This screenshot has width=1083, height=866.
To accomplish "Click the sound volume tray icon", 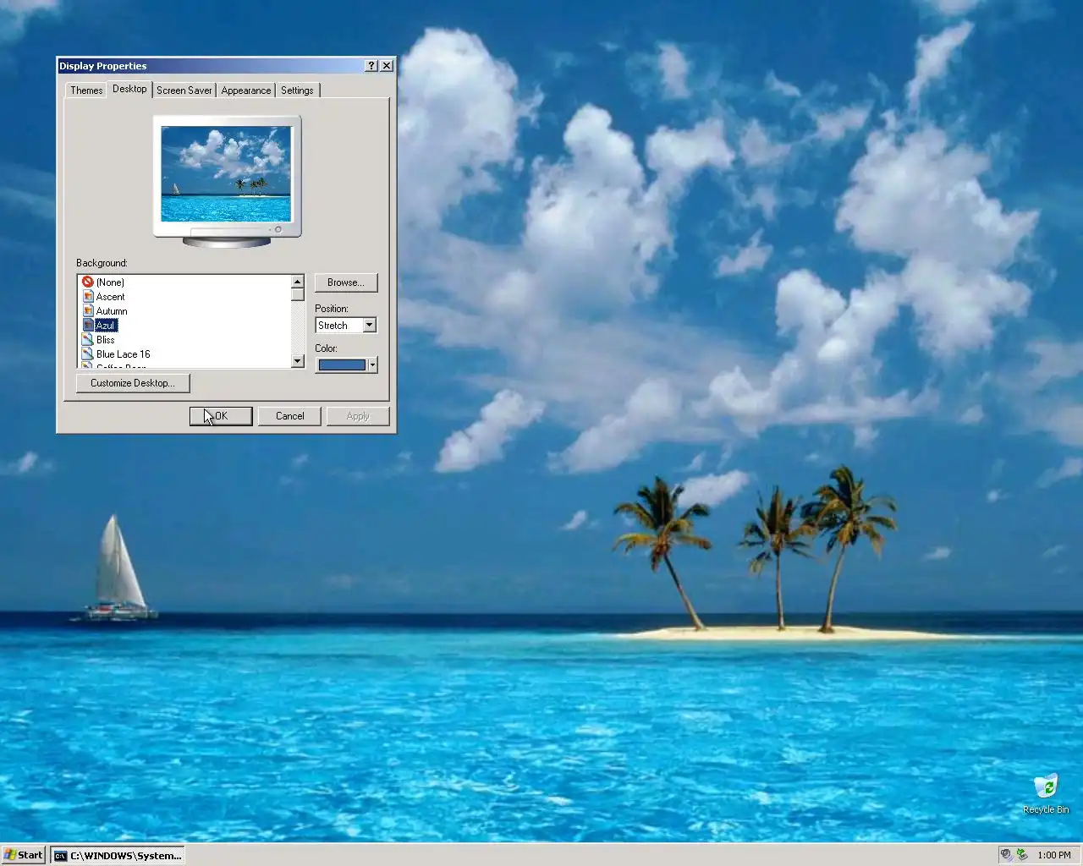I will click(1006, 855).
